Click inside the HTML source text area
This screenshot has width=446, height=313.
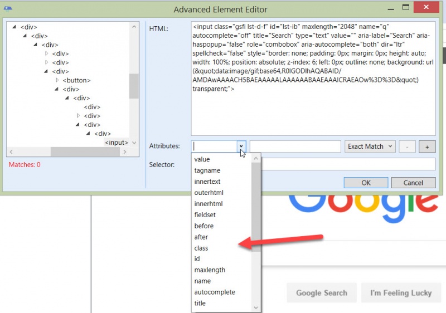click(x=313, y=79)
